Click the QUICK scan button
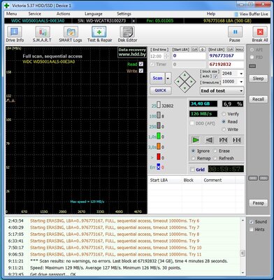Viewport: 274px width, 280px height. point(161,90)
